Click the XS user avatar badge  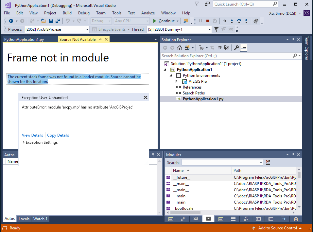pos(306,13)
